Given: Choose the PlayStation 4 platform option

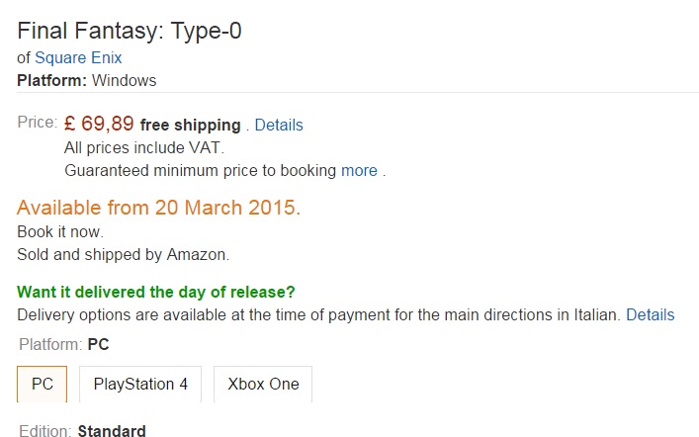Looking at the screenshot, I should [140, 384].
